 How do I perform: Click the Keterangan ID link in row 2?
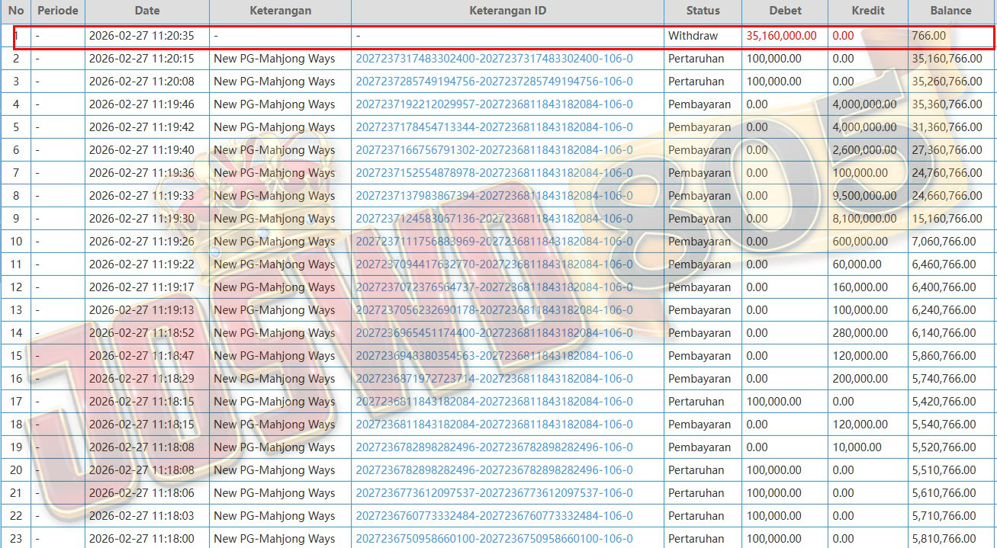(x=494, y=59)
